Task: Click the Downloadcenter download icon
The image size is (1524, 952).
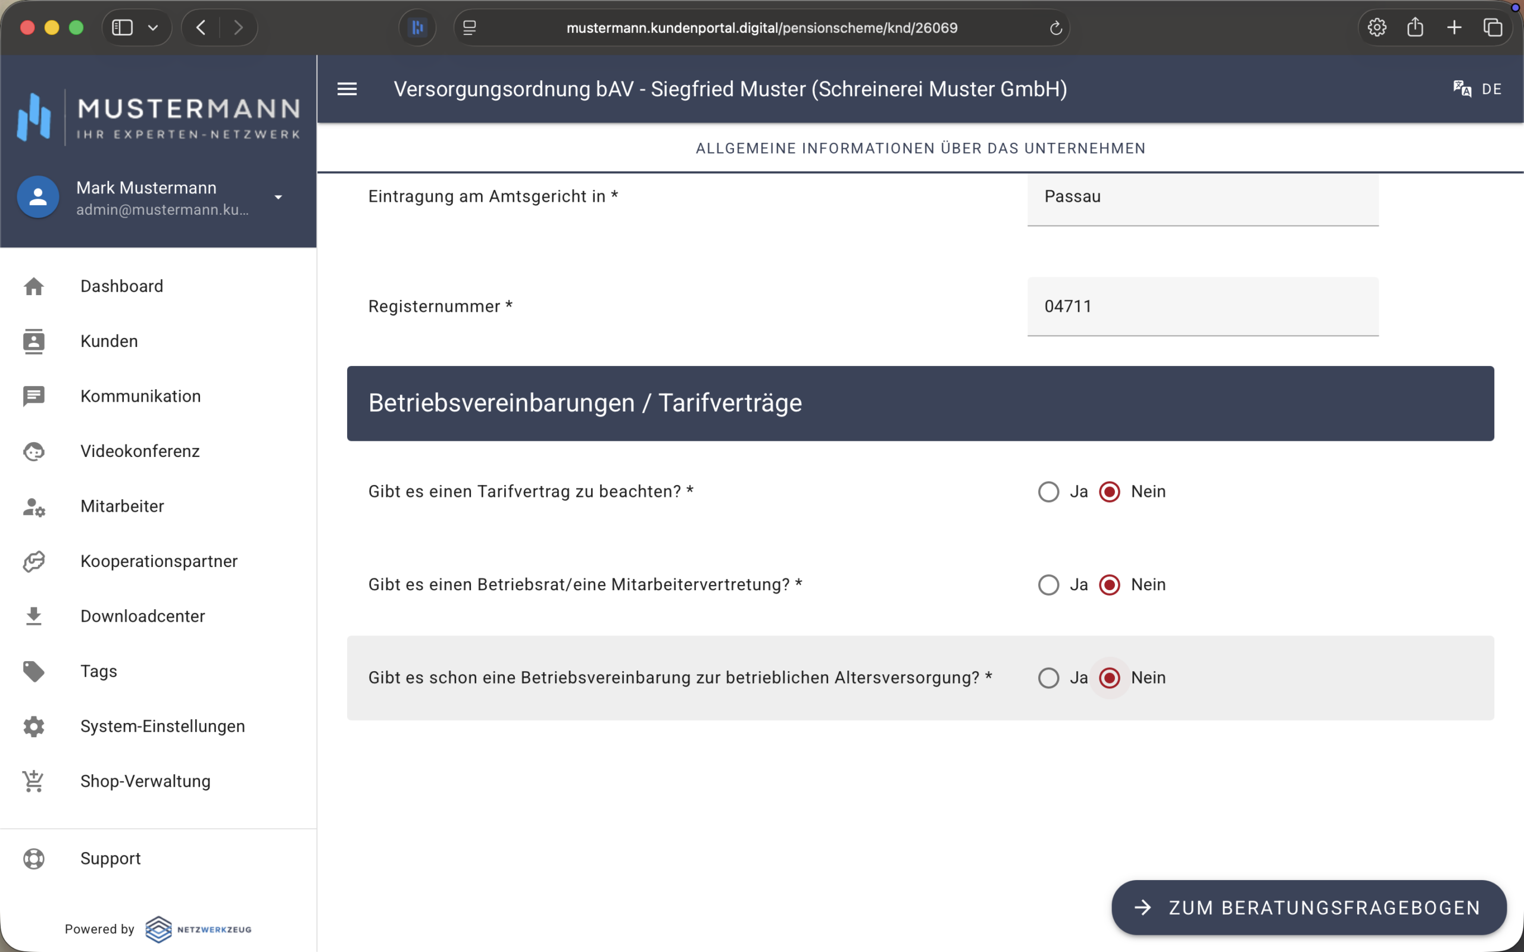Action: [34, 616]
